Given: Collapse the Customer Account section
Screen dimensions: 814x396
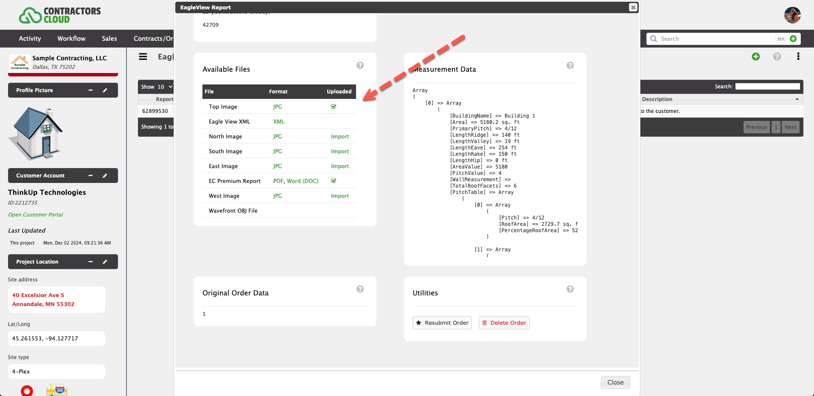Looking at the screenshot, I should [90, 176].
